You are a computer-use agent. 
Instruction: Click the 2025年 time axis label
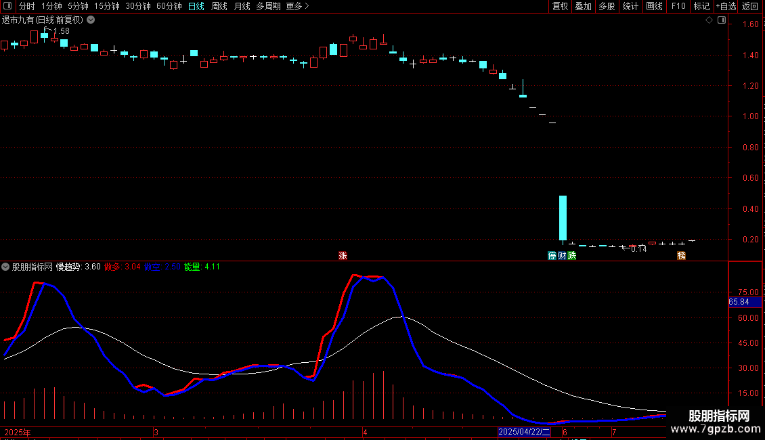[18, 432]
